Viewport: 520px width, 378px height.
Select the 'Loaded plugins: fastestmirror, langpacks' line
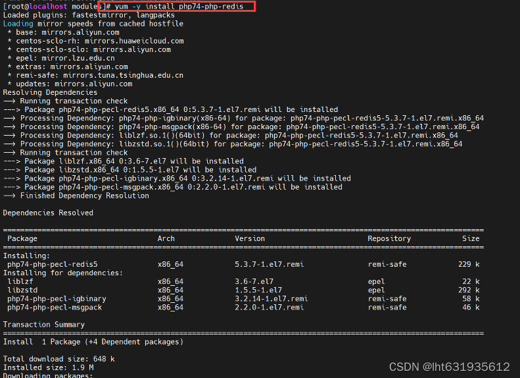[89, 15]
